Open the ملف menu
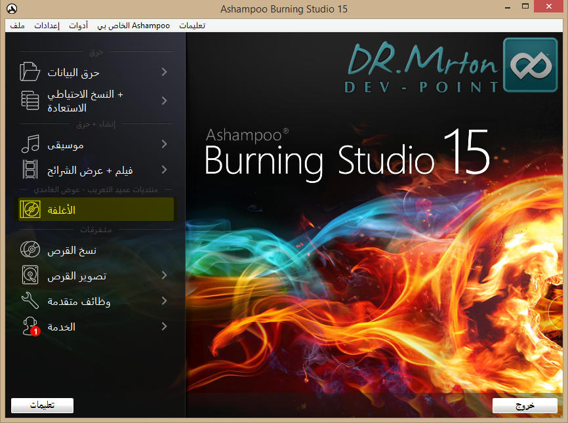 (18, 26)
